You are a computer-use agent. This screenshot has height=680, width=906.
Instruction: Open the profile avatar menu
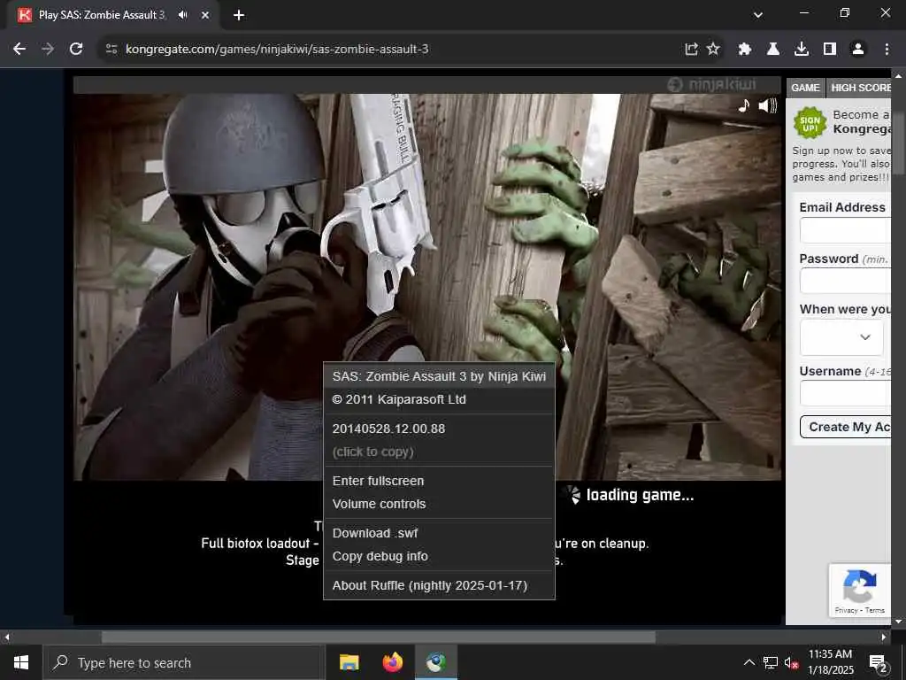(x=858, y=50)
